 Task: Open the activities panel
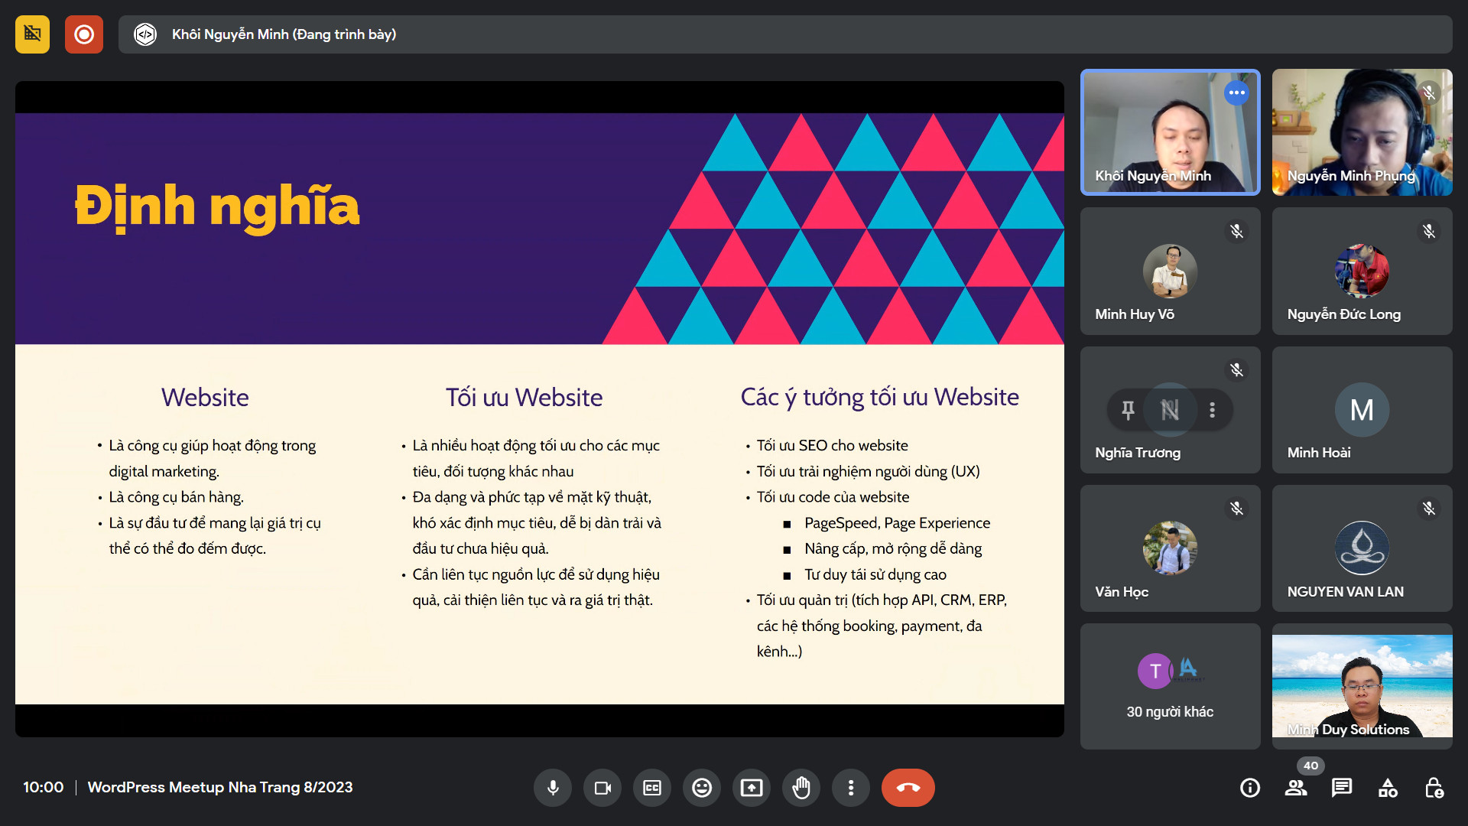[1388, 788]
